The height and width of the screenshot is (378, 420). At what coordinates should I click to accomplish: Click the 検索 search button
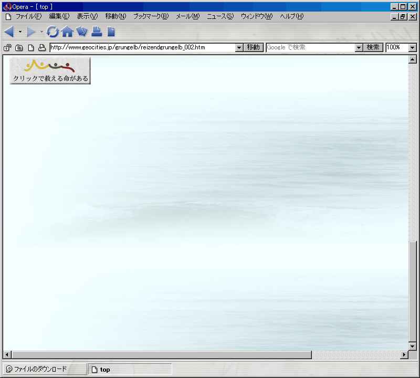373,47
